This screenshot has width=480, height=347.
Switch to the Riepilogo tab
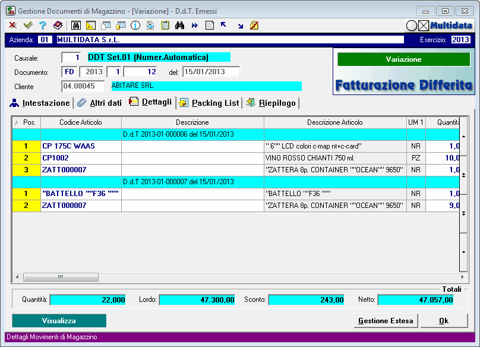(271, 103)
